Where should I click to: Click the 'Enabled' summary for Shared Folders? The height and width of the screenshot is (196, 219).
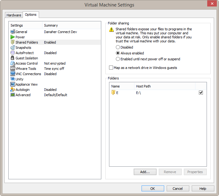[x=50, y=42]
